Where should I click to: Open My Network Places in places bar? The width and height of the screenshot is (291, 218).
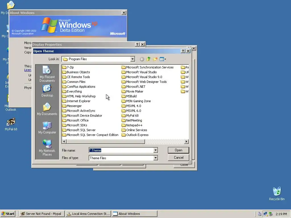tap(47, 148)
